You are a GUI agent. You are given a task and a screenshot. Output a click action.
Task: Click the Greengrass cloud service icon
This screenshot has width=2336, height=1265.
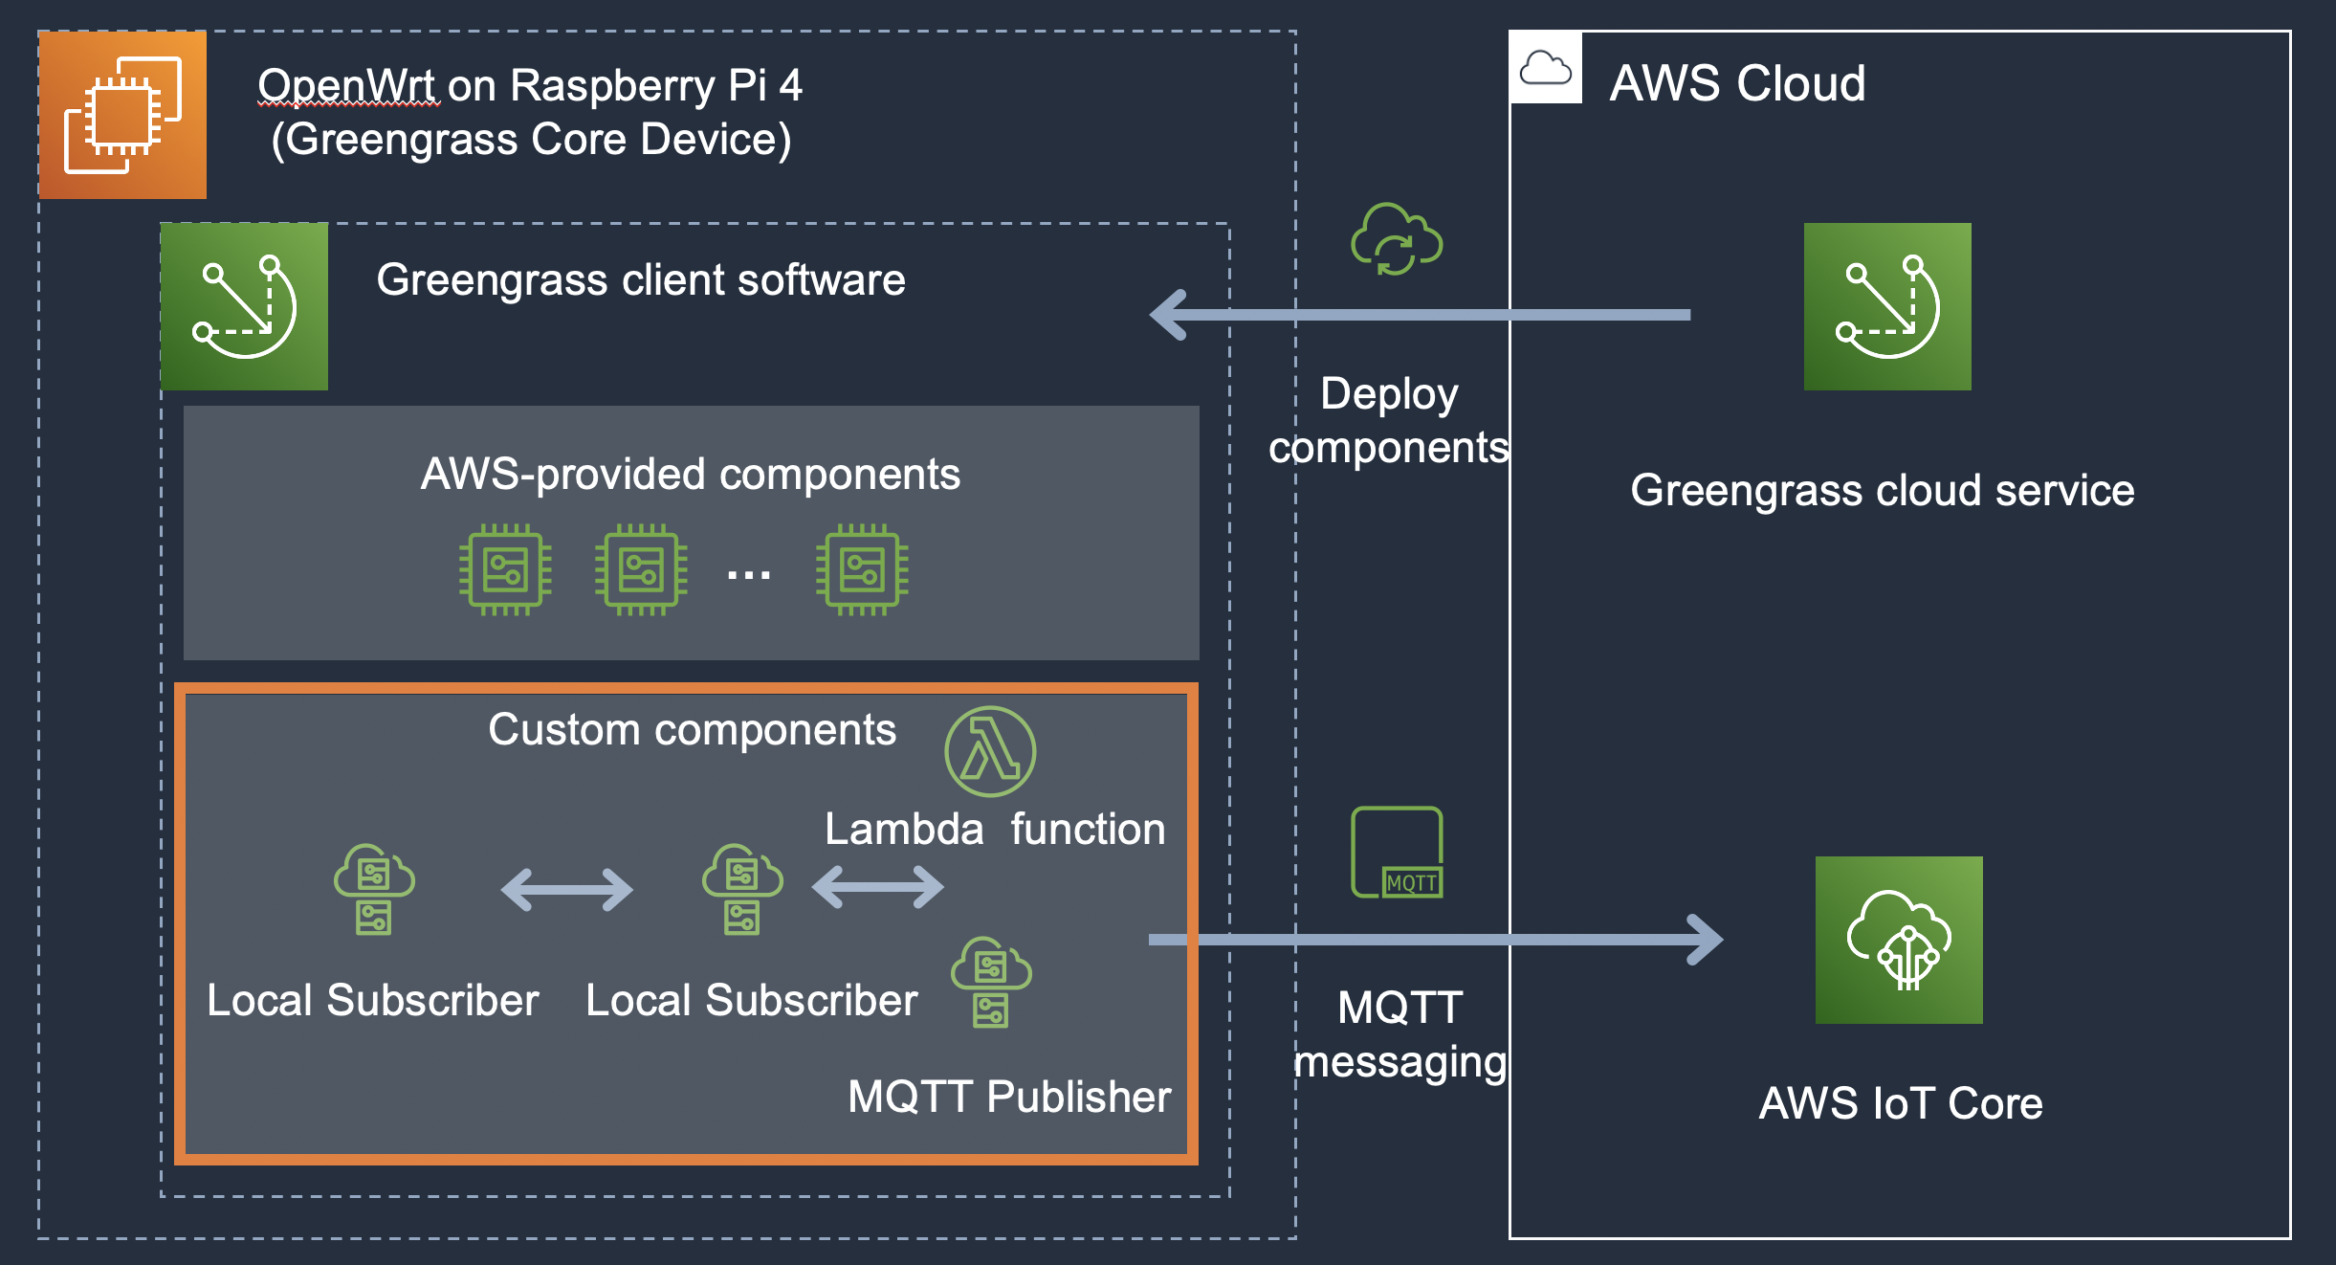coord(1886,306)
